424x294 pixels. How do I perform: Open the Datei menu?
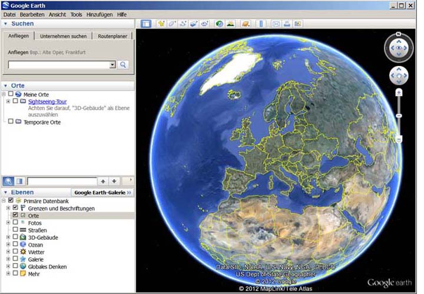click(9, 15)
